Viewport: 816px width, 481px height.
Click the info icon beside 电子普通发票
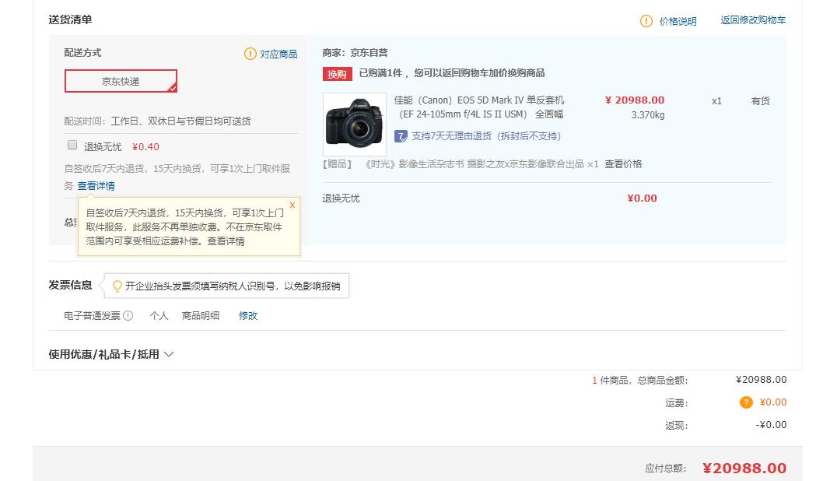[x=128, y=315]
